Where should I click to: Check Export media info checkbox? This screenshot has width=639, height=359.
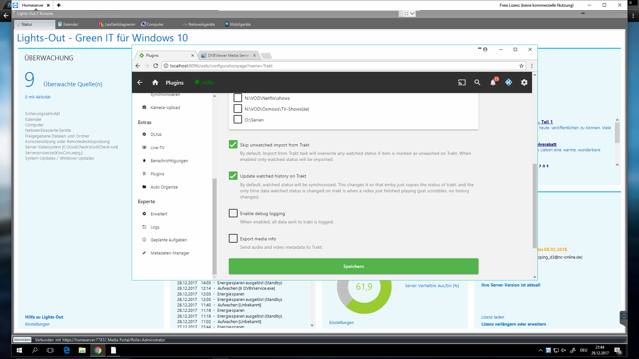click(233, 238)
